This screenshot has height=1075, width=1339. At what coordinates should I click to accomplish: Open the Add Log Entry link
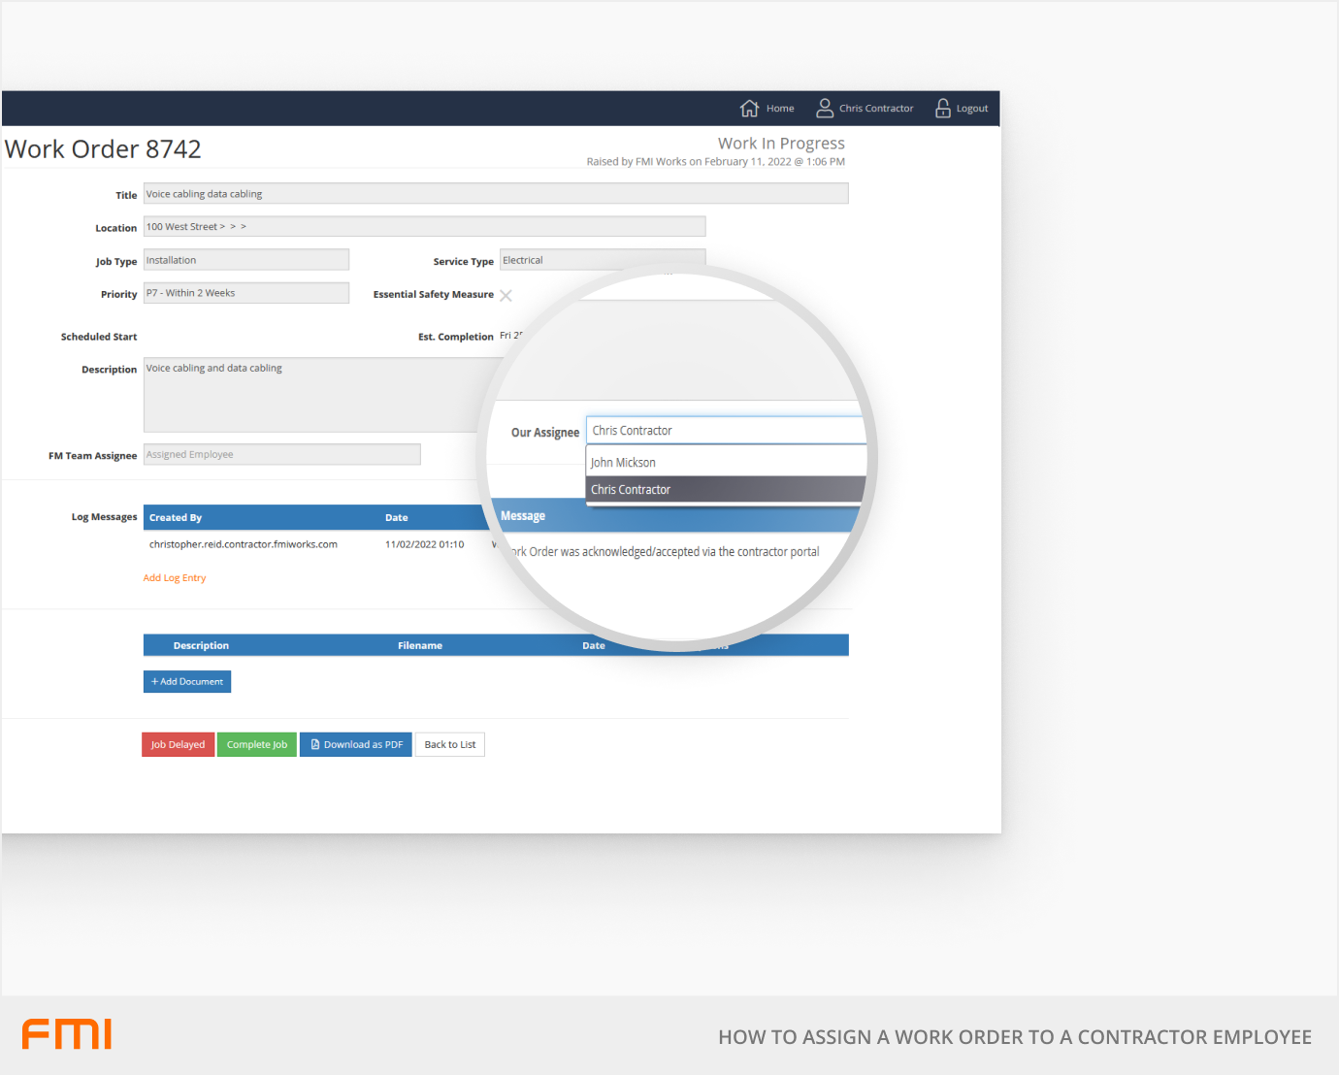click(x=175, y=578)
